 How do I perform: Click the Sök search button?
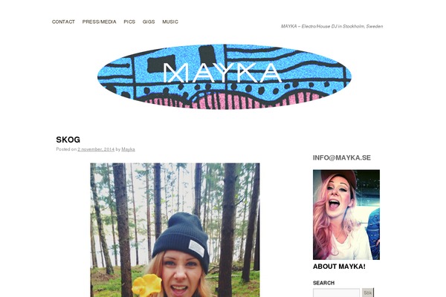pyautogui.click(x=368, y=293)
